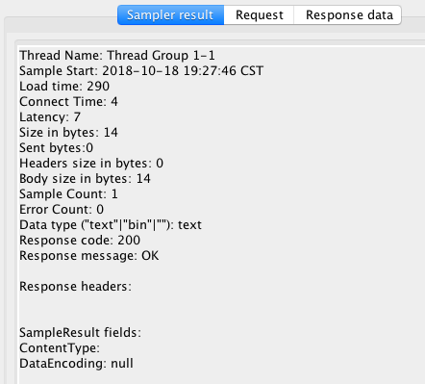This screenshot has width=425, height=384.
Task: Click the Thread Name line in results
Action: pyautogui.click(x=117, y=56)
